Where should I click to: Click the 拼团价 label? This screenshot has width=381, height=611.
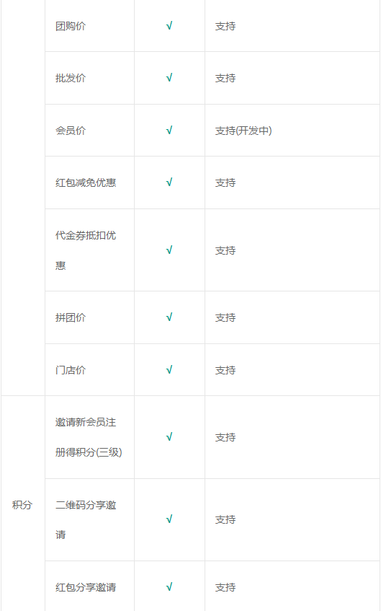[x=71, y=317]
